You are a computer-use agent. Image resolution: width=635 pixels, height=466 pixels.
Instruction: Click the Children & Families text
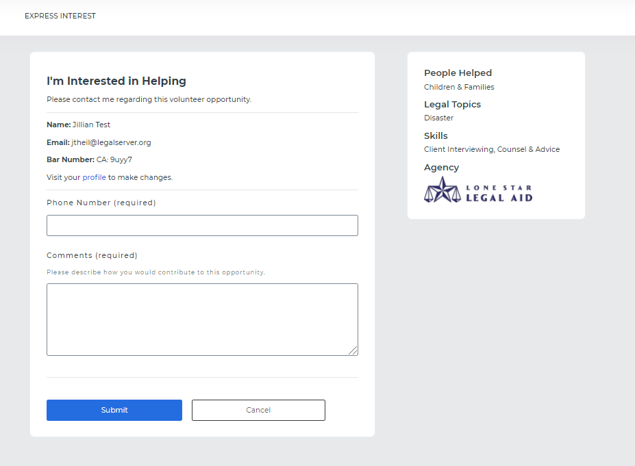click(x=459, y=87)
